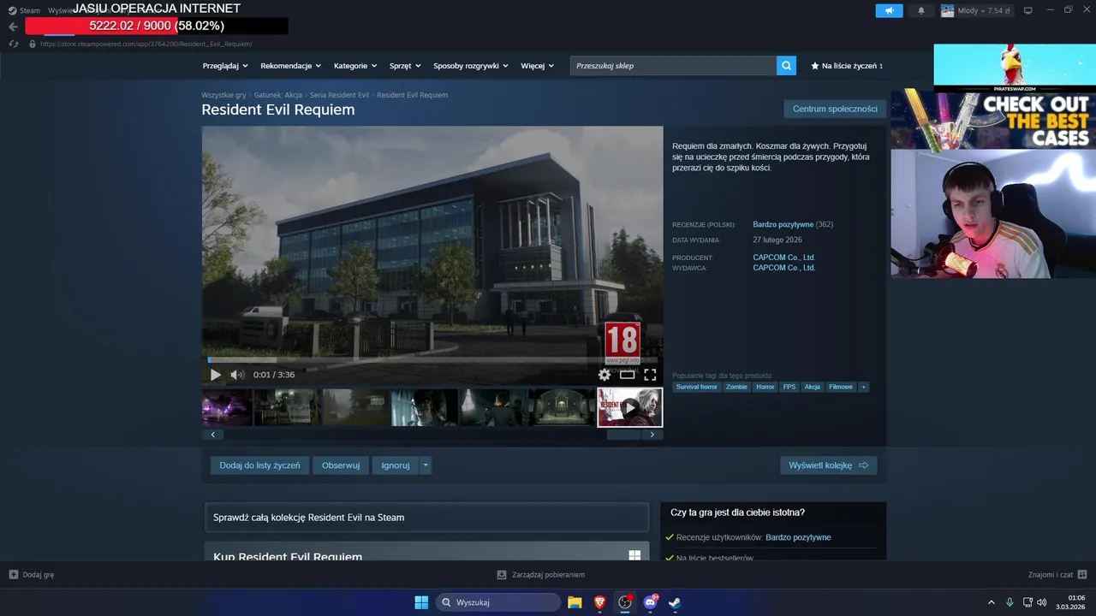
Task: Click Dodaj do listy życzeń
Action: pos(259,465)
